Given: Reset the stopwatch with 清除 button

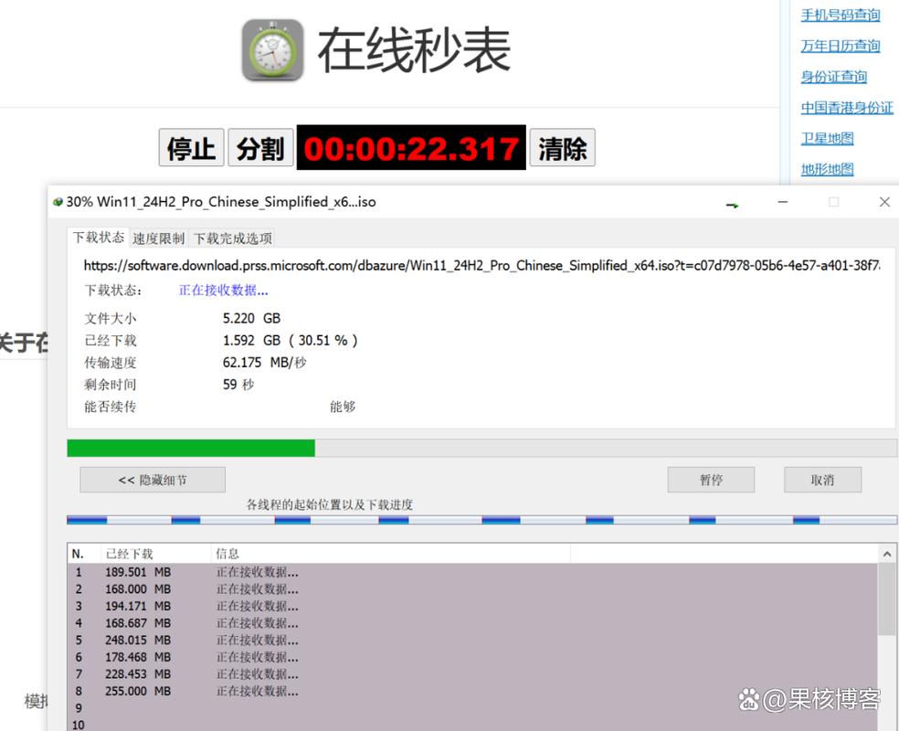Looking at the screenshot, I should pos(562,148).
